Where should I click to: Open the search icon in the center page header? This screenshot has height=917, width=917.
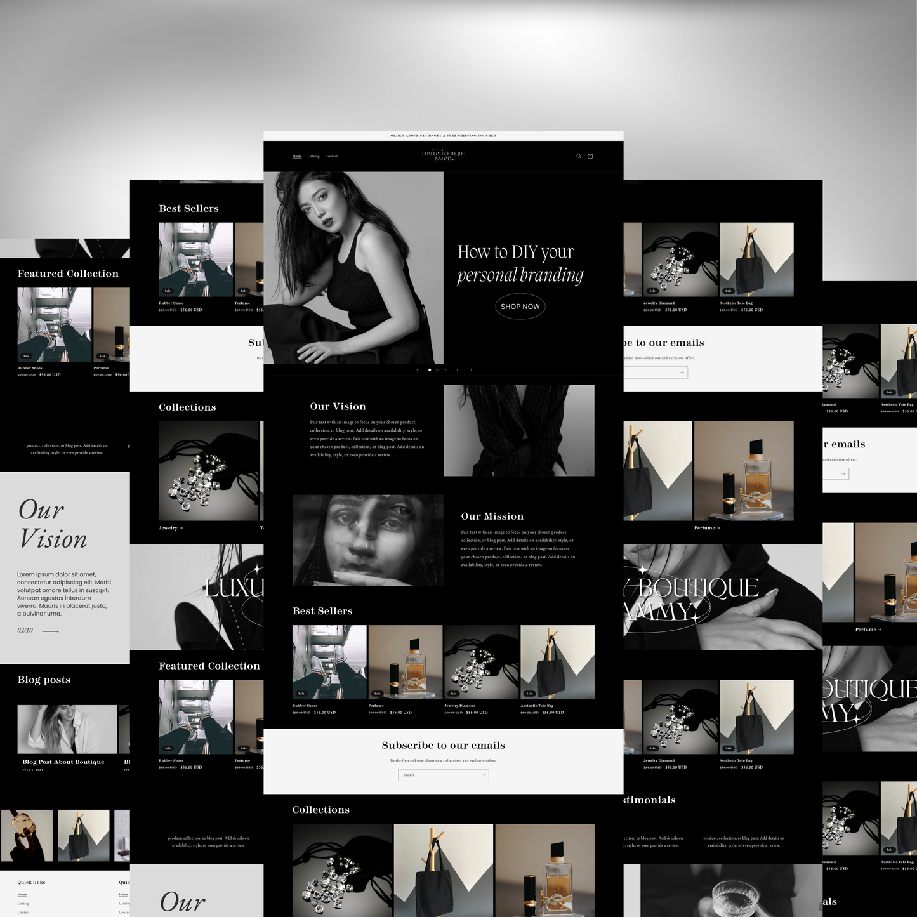tap(578, 156)
